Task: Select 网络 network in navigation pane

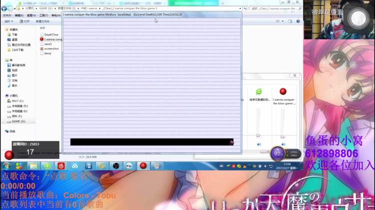Action: [10, 132]
